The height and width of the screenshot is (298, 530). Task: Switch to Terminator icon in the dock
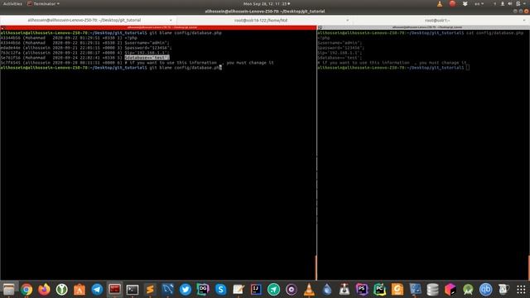(x=114, y=290)
